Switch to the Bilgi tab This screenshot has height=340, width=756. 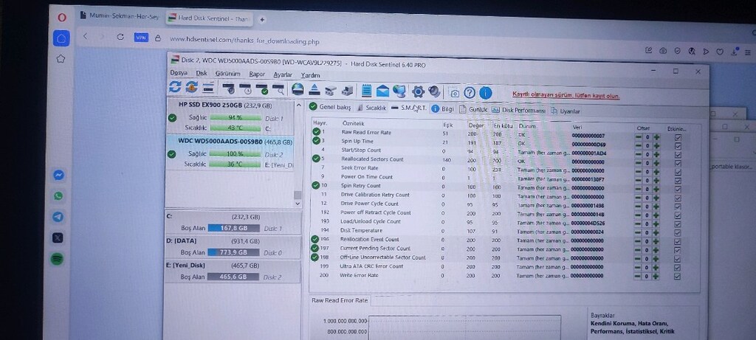(443, 109)
